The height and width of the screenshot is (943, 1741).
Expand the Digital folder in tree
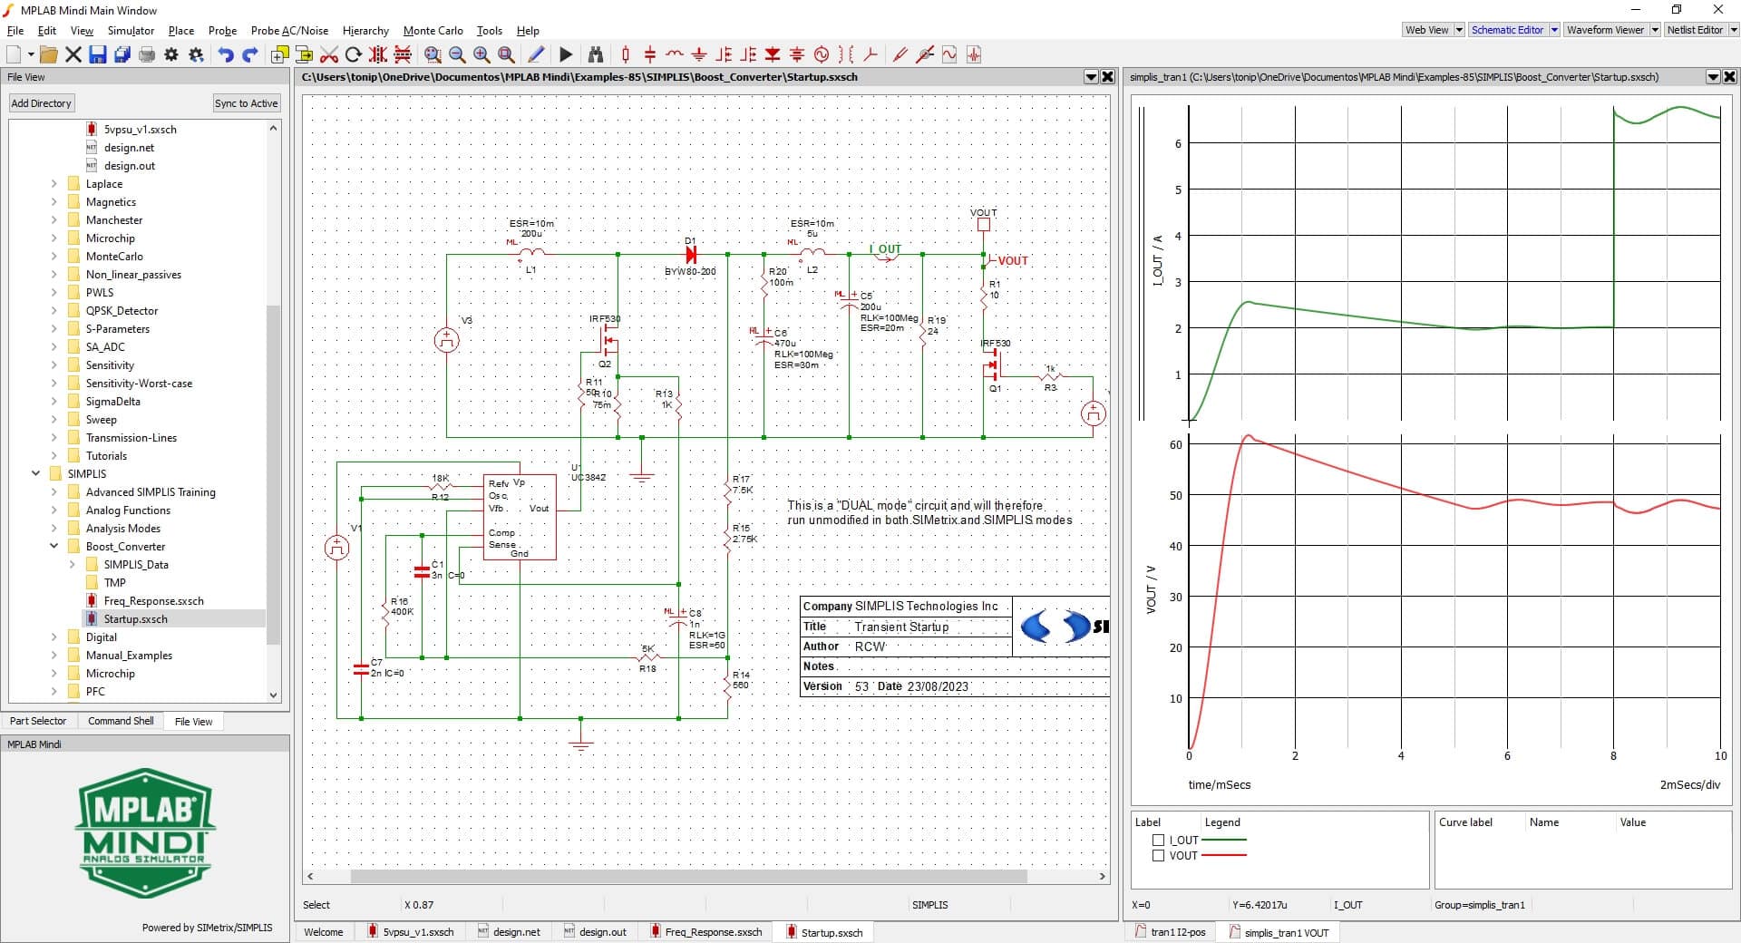pos(54,637)
